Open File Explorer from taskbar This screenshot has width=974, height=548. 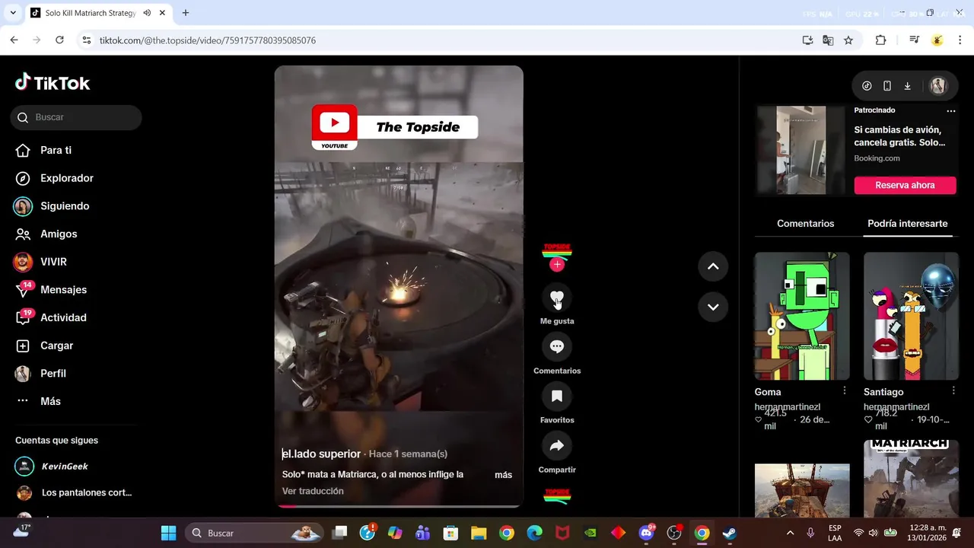pyautogui.click(x=479, y=533)
